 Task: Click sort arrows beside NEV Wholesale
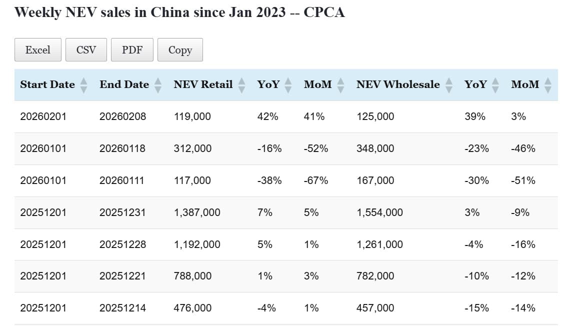[x=449, y=85]
